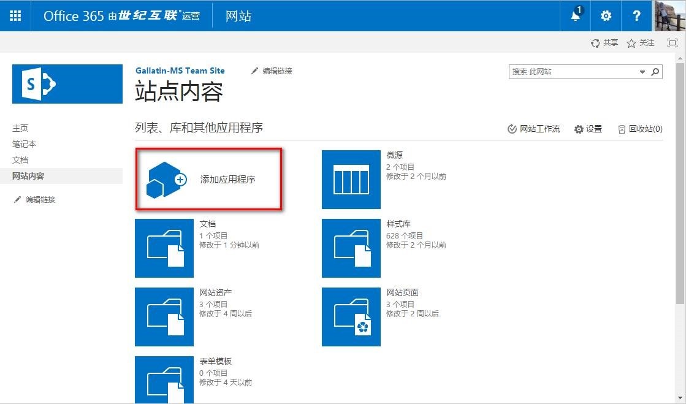The width and height of the screenshot is (686, 404).
Task: Click the 添加应用程序 tile icon
Action: coord(166,180)
